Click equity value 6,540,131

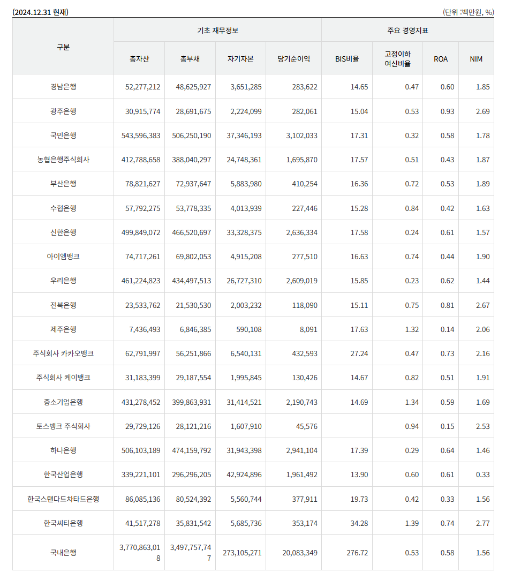point(246,353)
